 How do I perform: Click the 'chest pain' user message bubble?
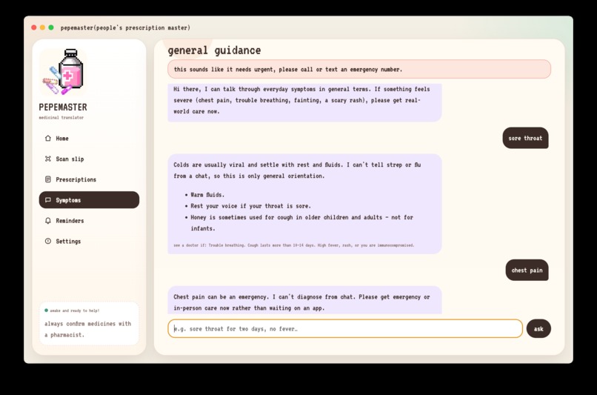(527, 270)
